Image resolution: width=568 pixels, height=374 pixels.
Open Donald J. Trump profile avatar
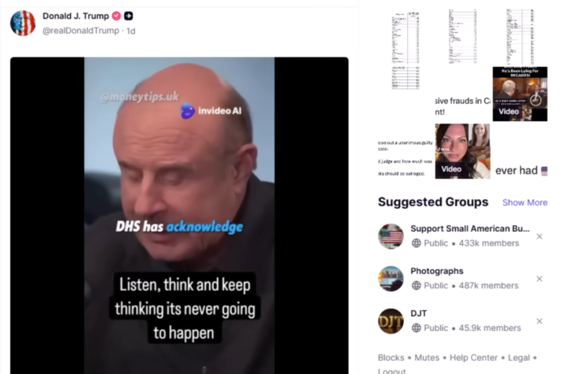point(23,23)
